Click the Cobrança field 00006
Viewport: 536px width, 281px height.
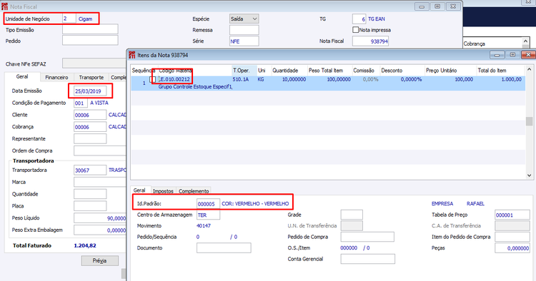click(x=90, y=127)
